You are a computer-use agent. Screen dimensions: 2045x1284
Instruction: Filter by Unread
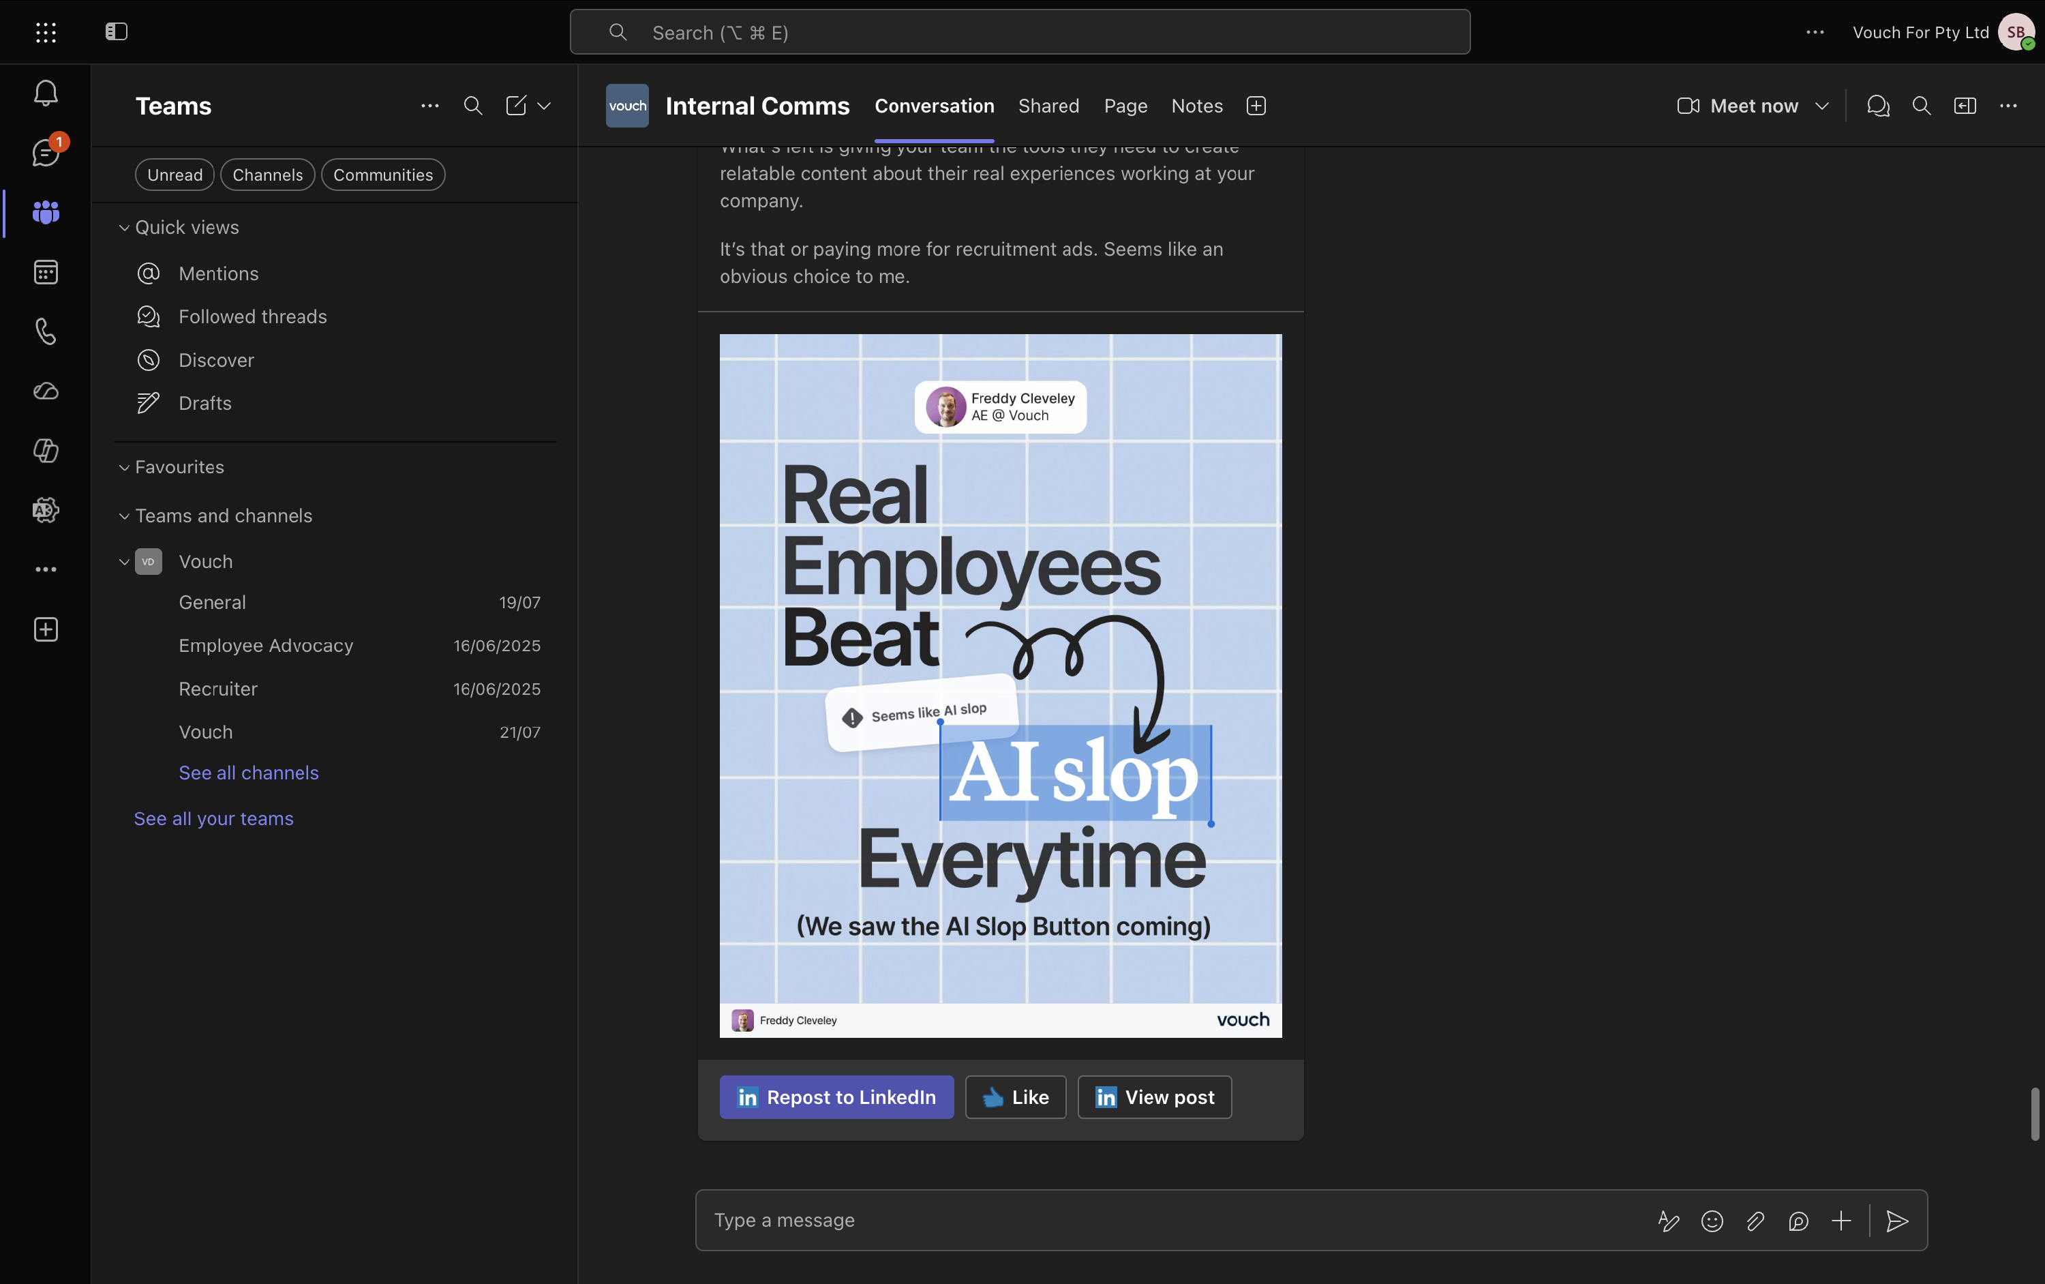click(175, 175)
